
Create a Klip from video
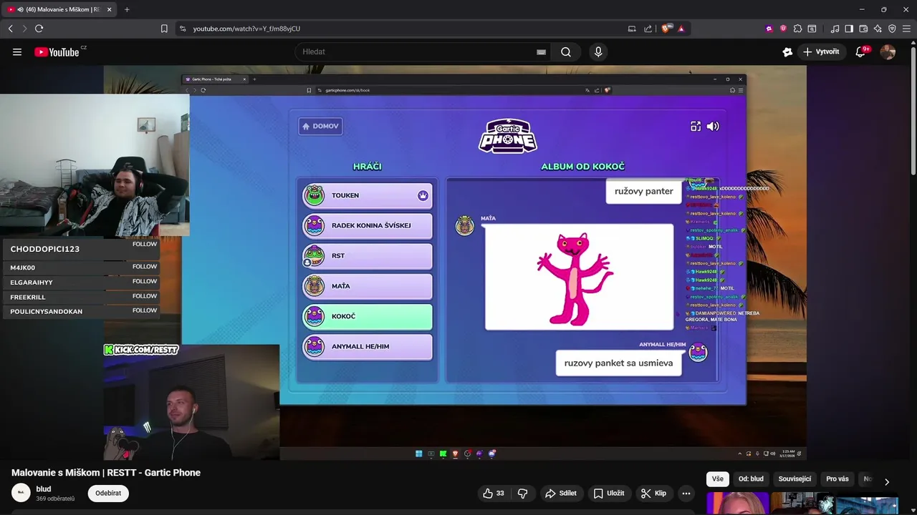click(653, 493)
